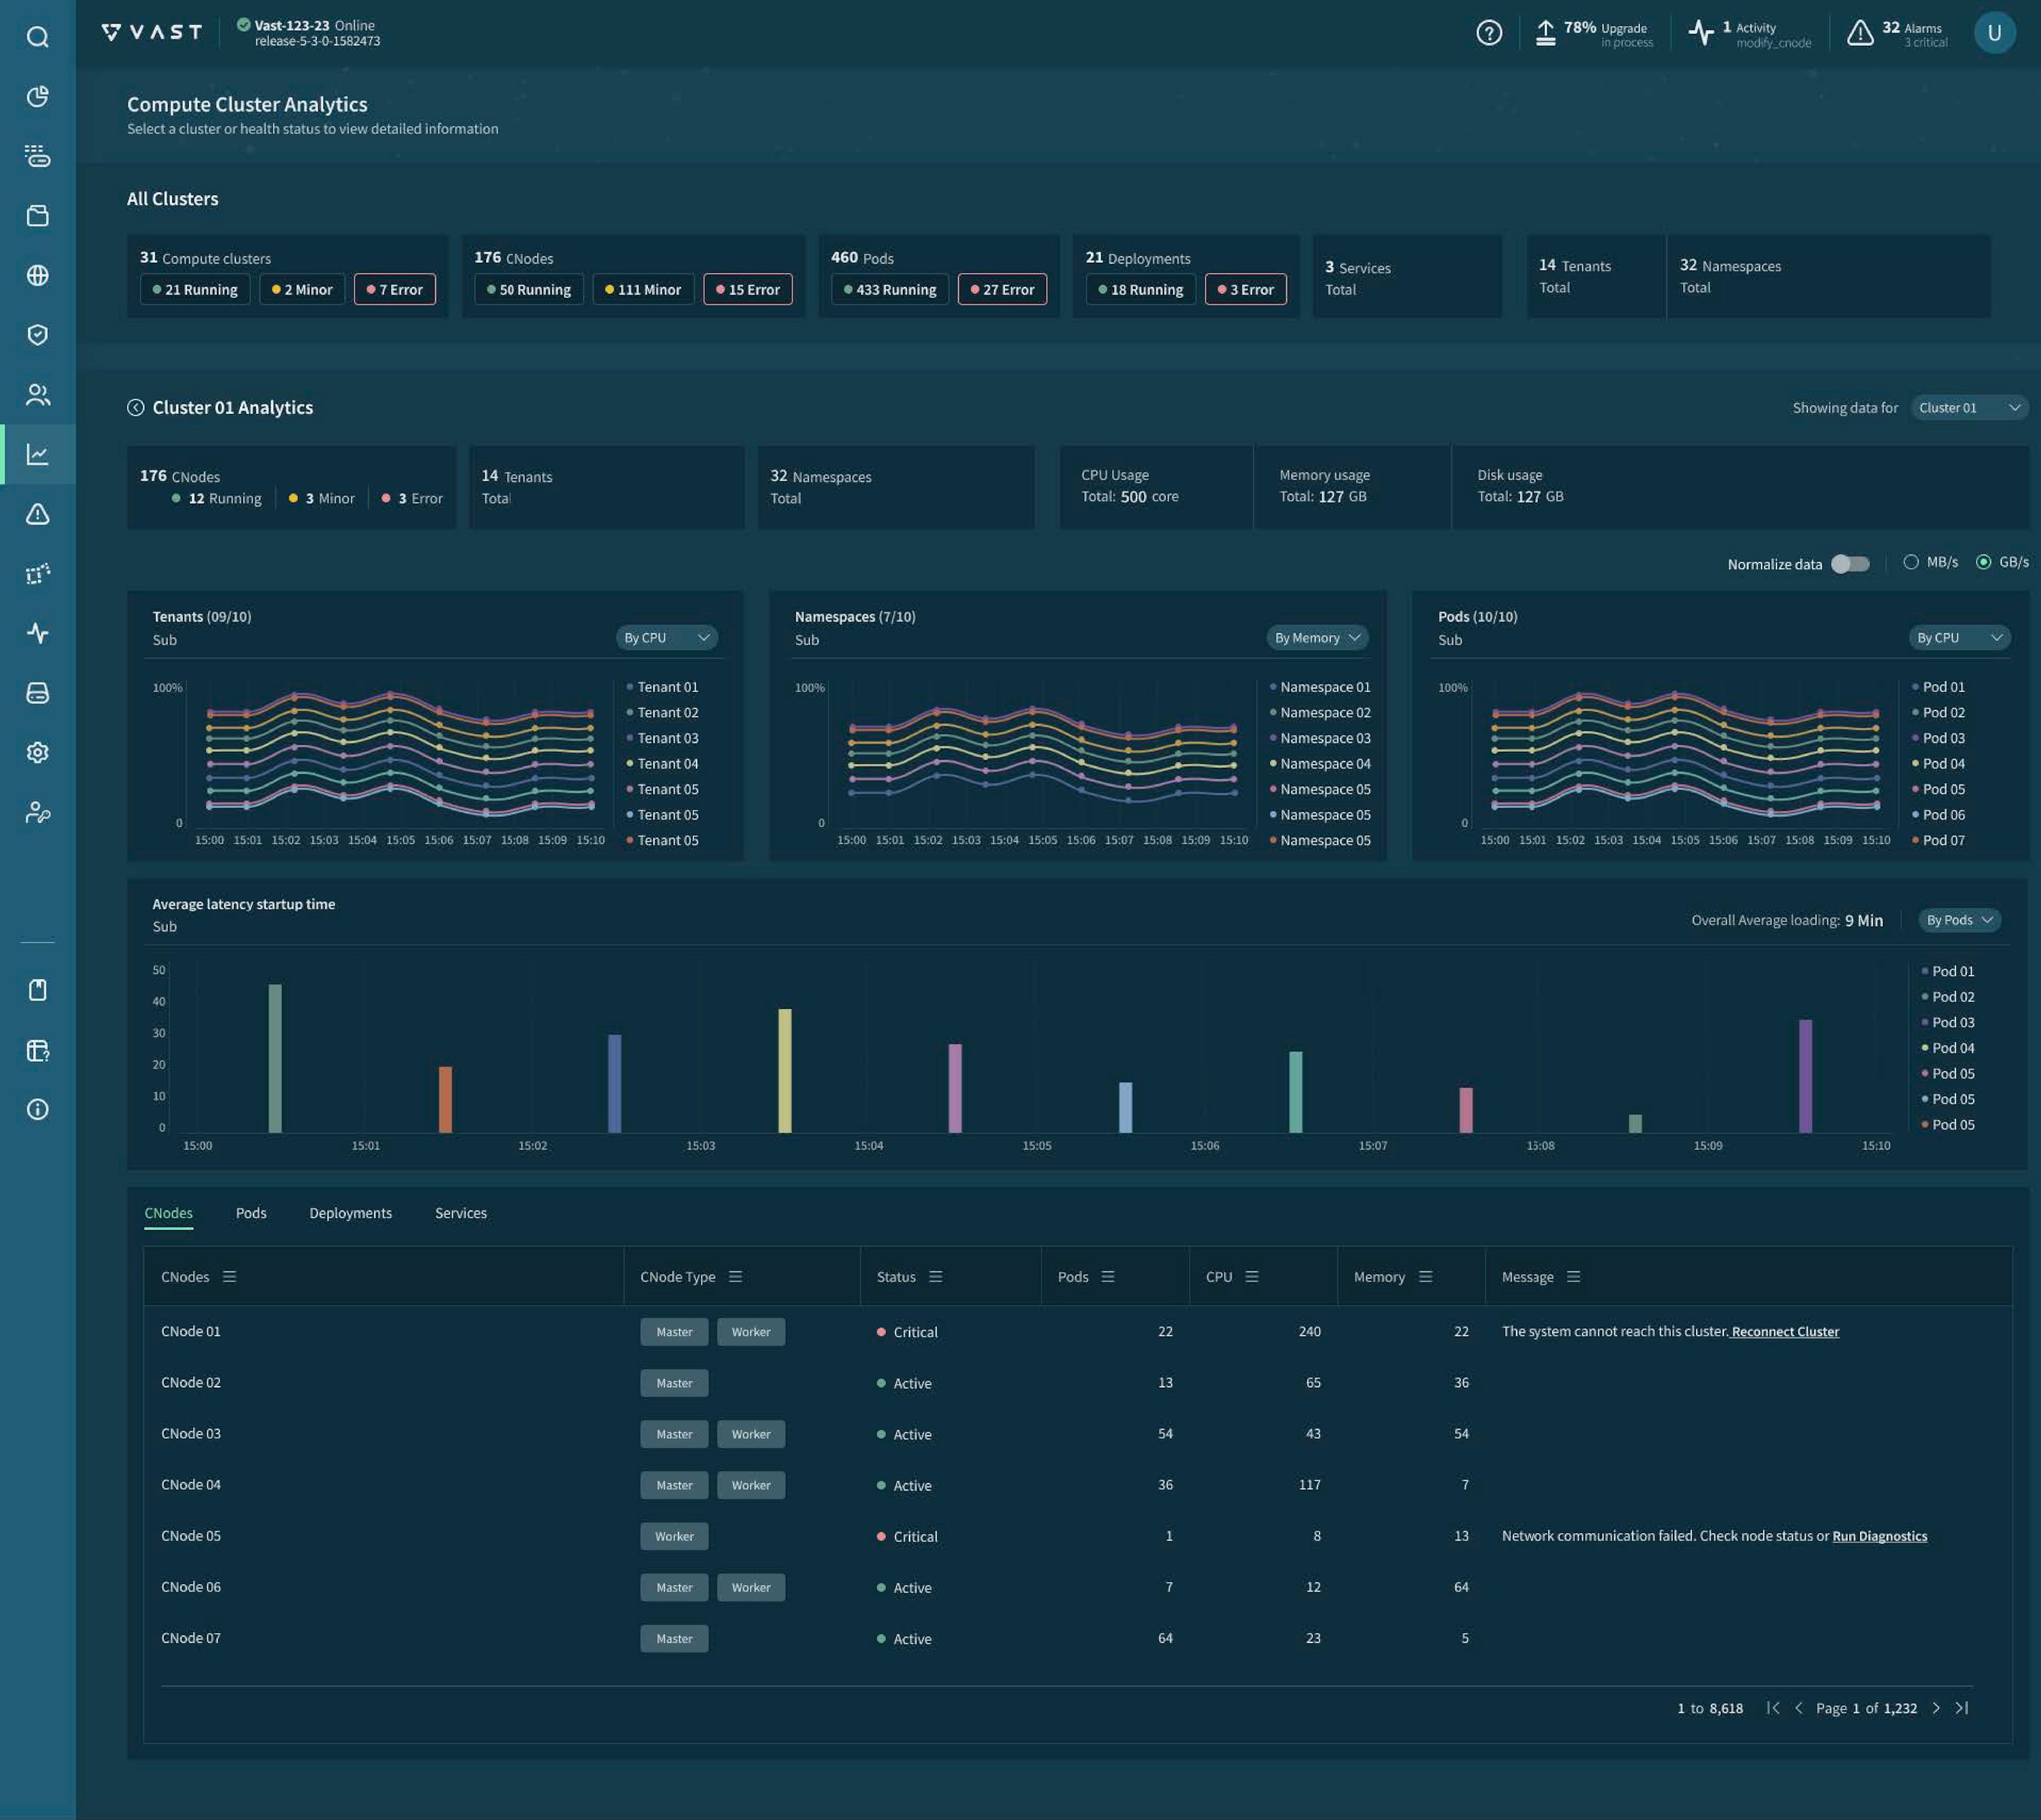Open the shield security sidebar icon

pyautogui.click(x=37, y=335)
